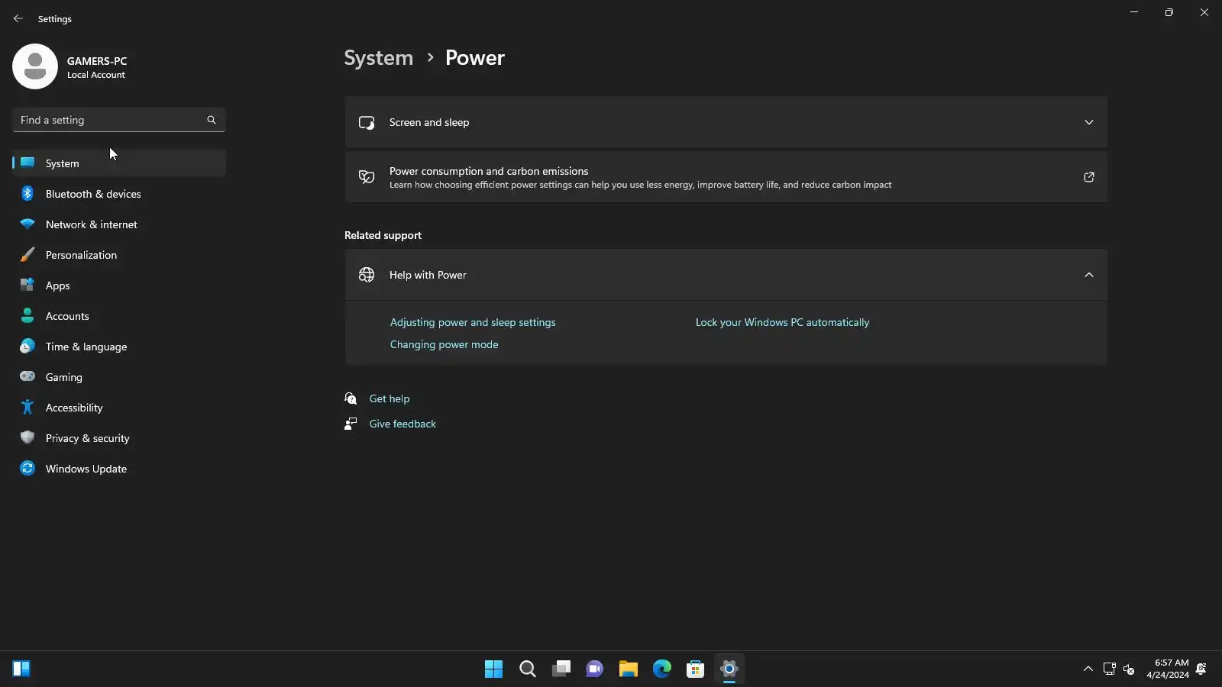Open Gaming settings
The width and height of the screenshot is (1222, 687).
119,377
